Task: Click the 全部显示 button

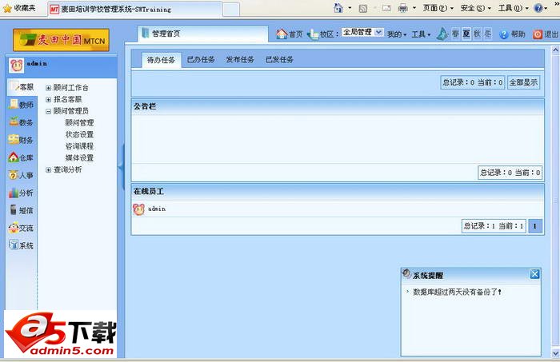Action: click(524, 82)
